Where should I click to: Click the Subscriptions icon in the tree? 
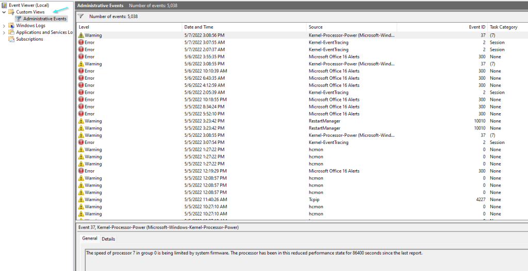(11, 39)
